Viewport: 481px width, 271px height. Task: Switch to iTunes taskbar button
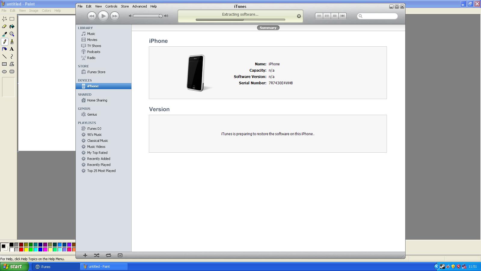click(x=56, y=266)
